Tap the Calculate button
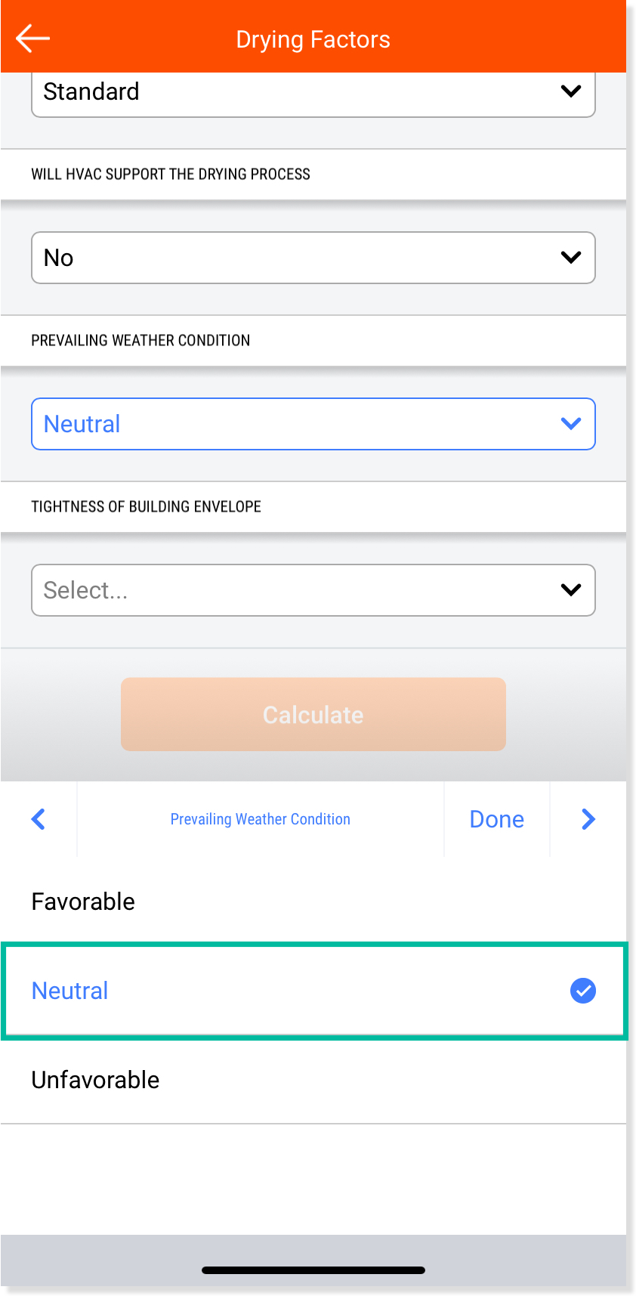Image resolution: width=636 pixels, height=1296 pixels. coord(313,714)
